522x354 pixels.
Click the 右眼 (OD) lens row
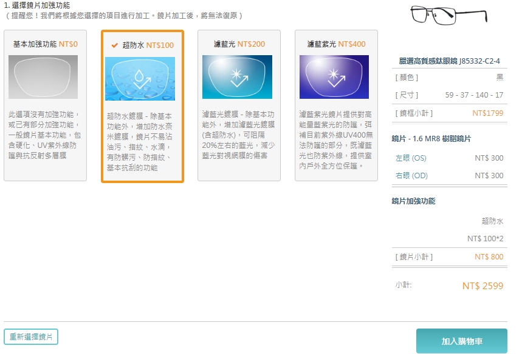[449, 176]
